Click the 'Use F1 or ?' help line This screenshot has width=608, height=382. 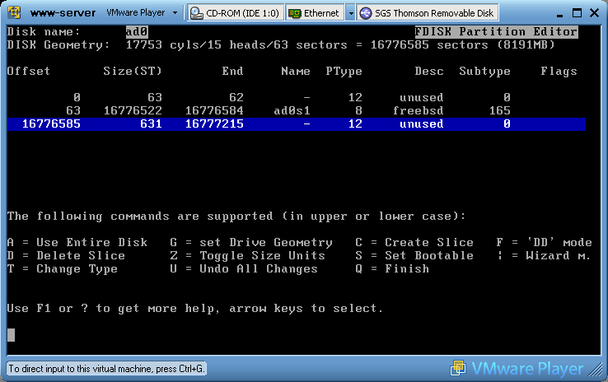tap(194, 309)
